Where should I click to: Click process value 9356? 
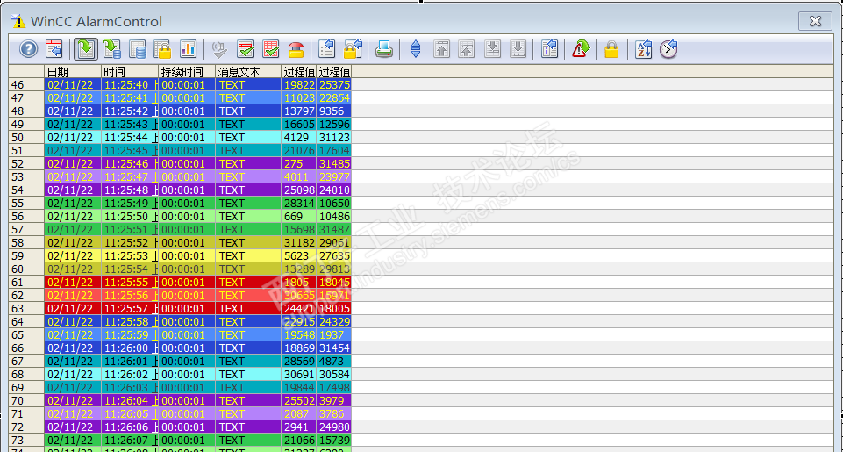(x=334, y=111)
